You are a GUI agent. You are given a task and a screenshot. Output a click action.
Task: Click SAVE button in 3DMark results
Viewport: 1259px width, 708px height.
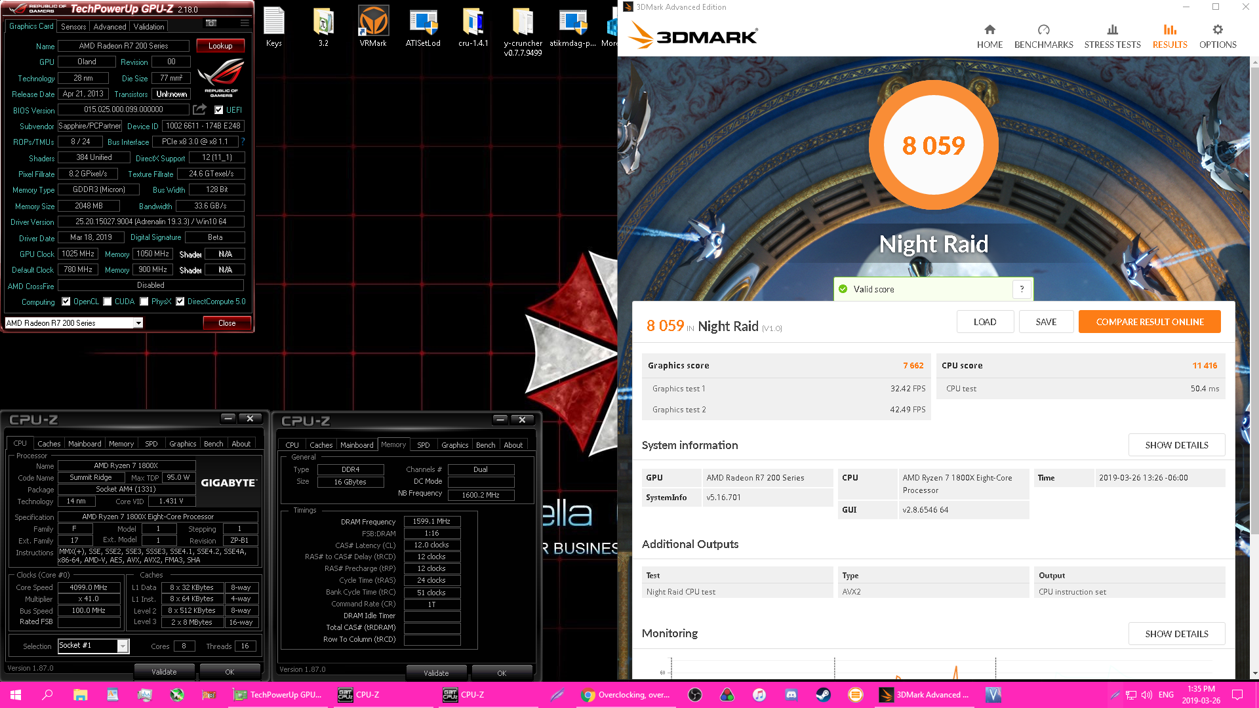[1046, 322]
